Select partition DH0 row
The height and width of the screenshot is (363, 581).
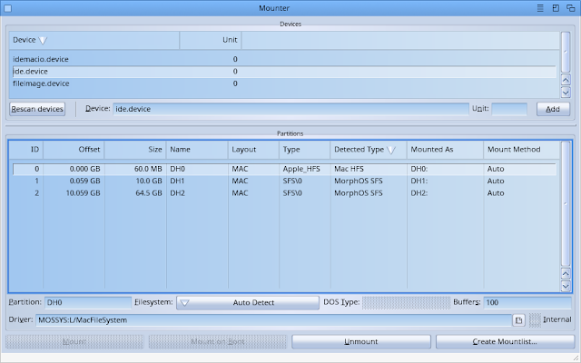click(x=284, y=169)
